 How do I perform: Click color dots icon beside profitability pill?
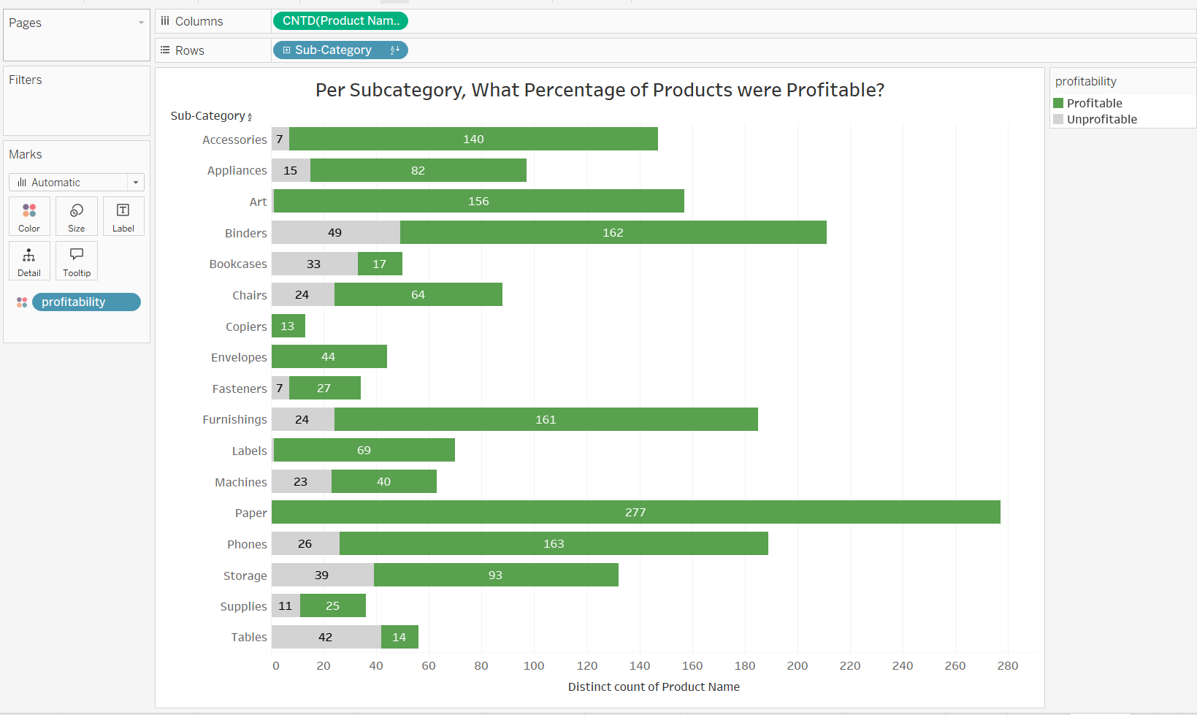click(22, 302)
